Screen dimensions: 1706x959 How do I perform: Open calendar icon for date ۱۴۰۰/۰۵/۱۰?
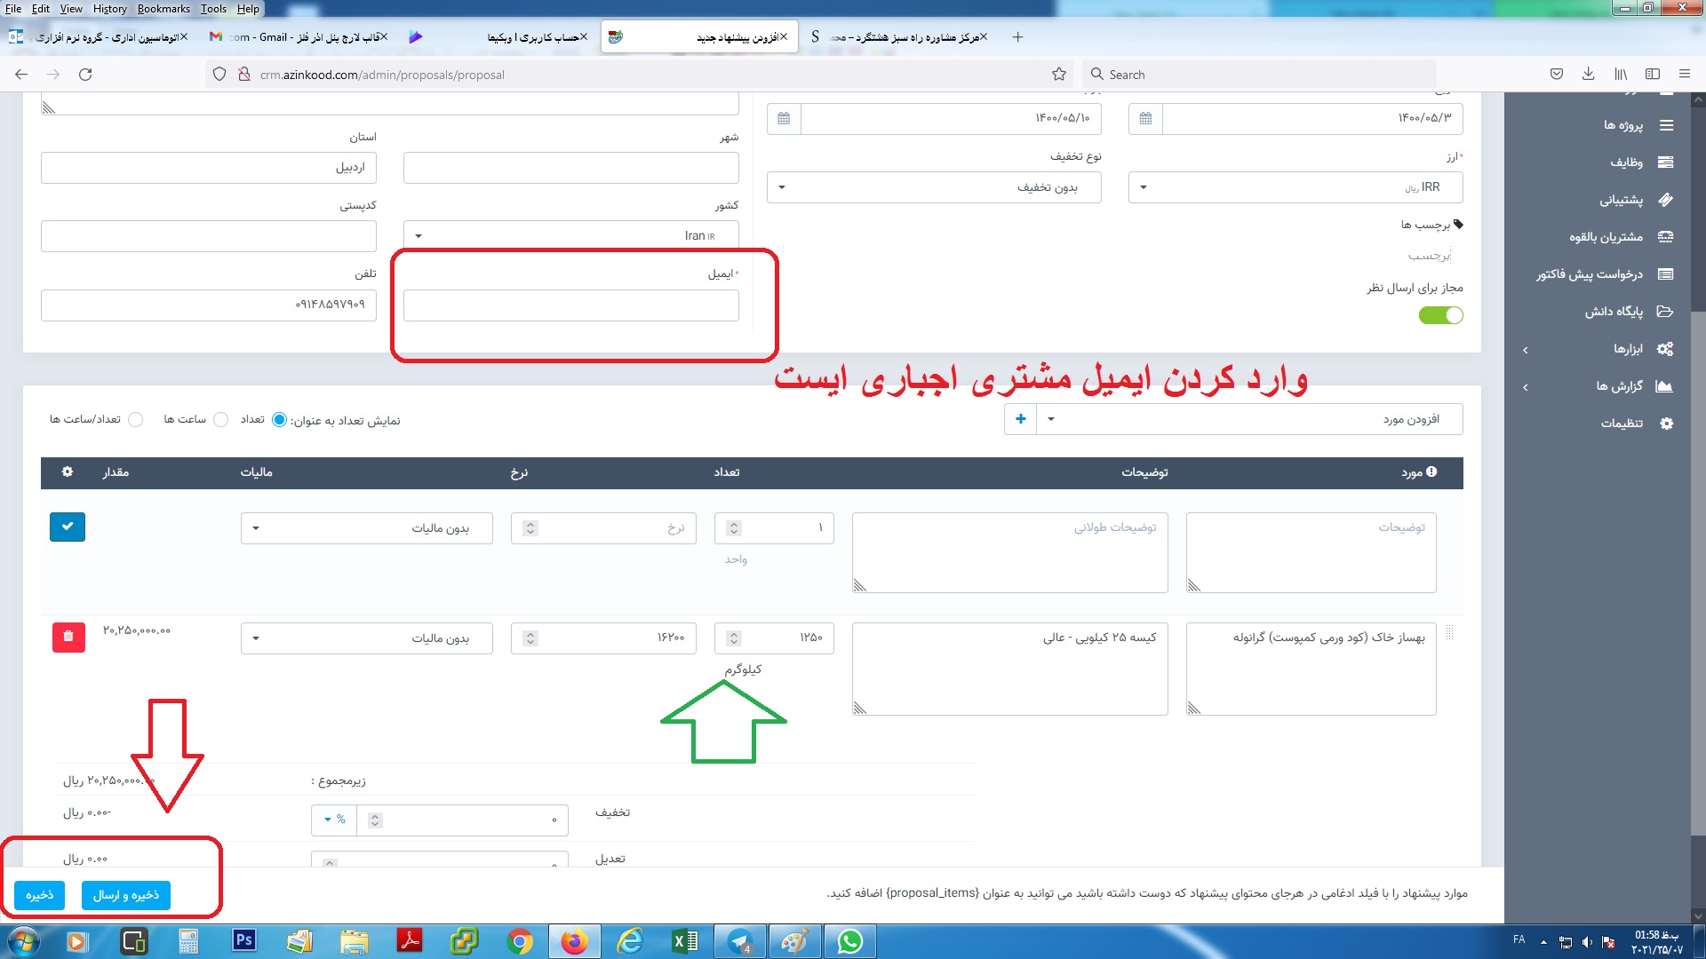[784, 118]
